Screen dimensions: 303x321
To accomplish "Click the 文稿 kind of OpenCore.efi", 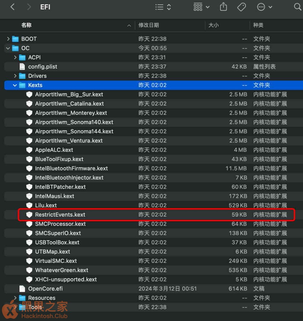I will point(259,289).
